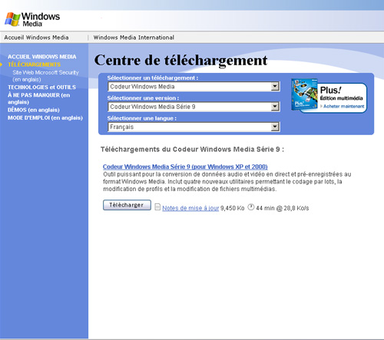Screen dimensions: 384x340
Task: Click Téléchargements du Codeur Windows Media Série 9 heading
Action: pos(192,150)
